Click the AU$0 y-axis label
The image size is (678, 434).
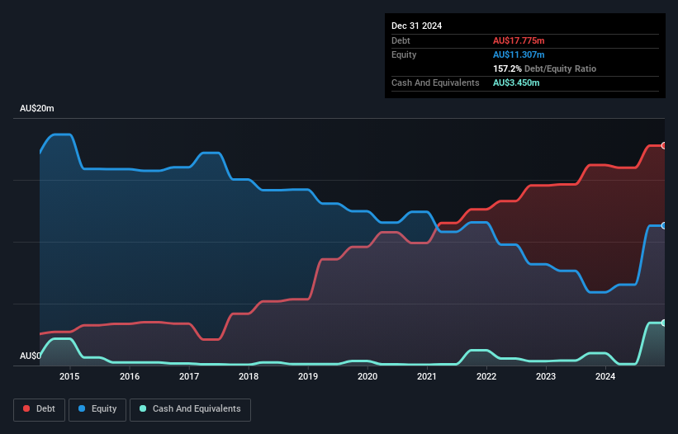pos(31,356)
